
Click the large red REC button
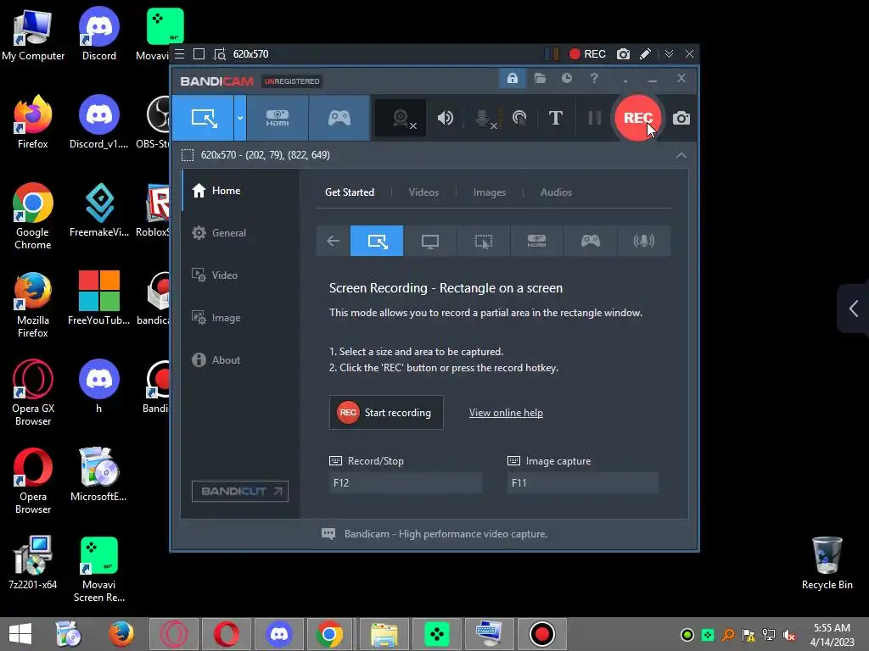(638, 118)
